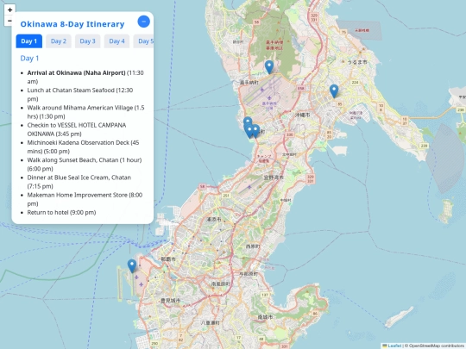Click the map marker at Naha Airport
466x349 pixels.
132,266
